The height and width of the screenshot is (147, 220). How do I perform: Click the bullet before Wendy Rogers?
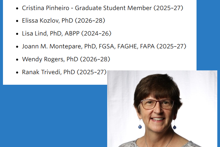coord(17,60)
